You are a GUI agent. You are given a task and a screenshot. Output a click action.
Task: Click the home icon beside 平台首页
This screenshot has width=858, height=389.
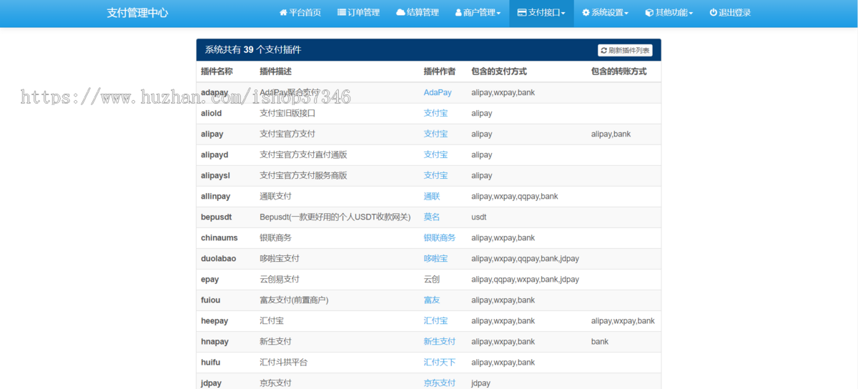tap(283, 13)
